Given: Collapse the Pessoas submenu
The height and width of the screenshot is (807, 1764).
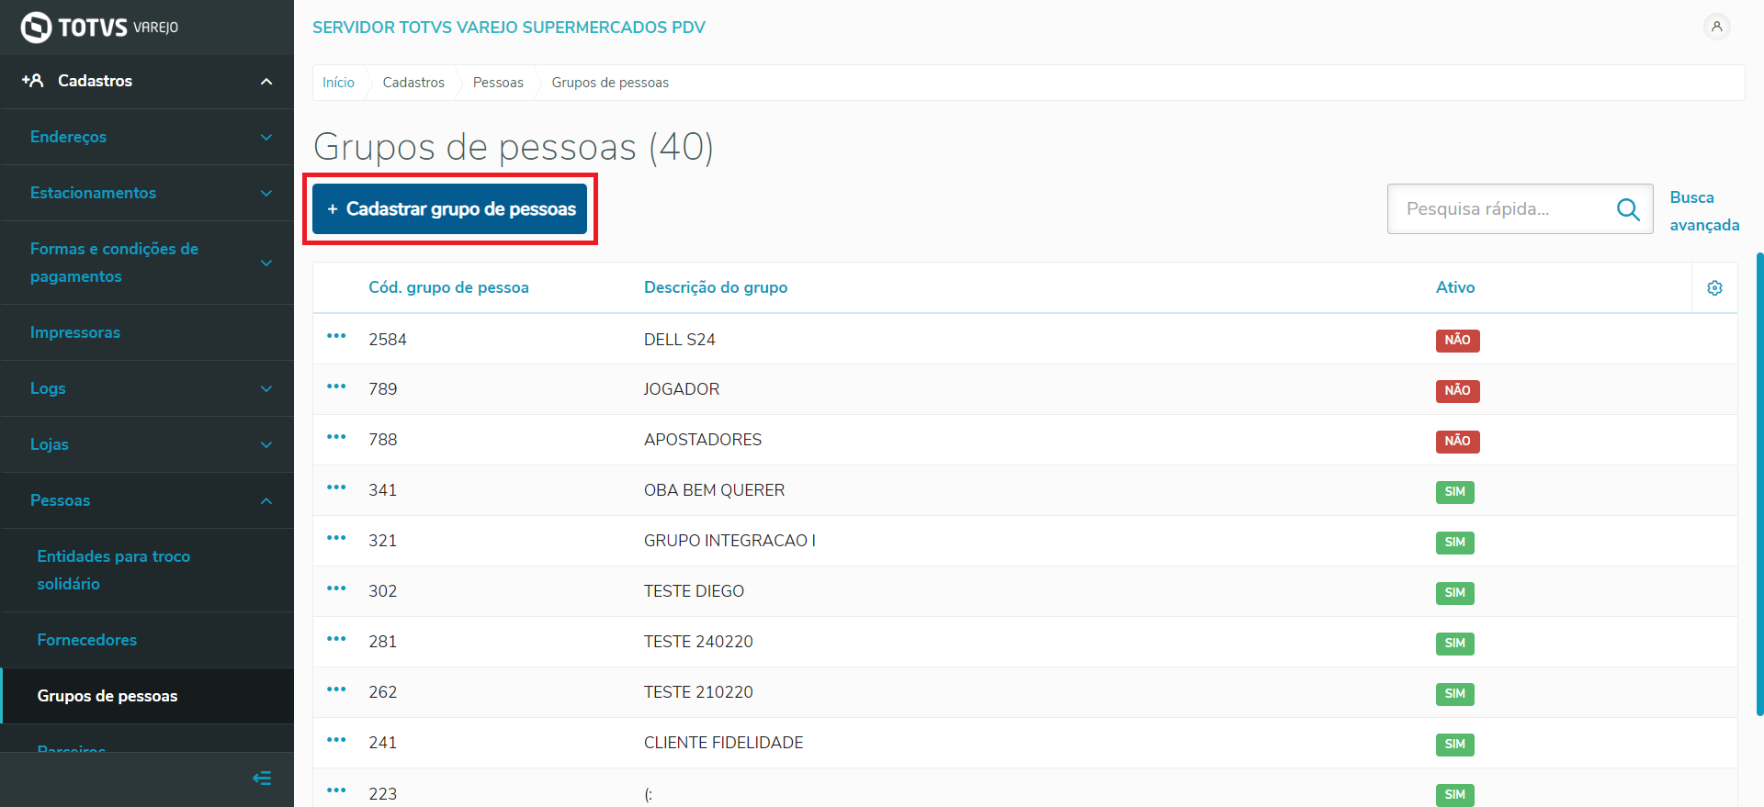Looking at the screenshot, I should [x=147, y=500].
